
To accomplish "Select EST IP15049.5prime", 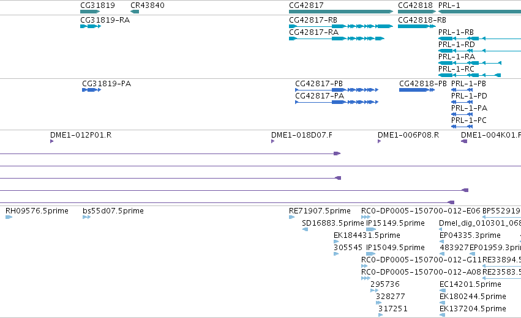I will click(370, 254).
